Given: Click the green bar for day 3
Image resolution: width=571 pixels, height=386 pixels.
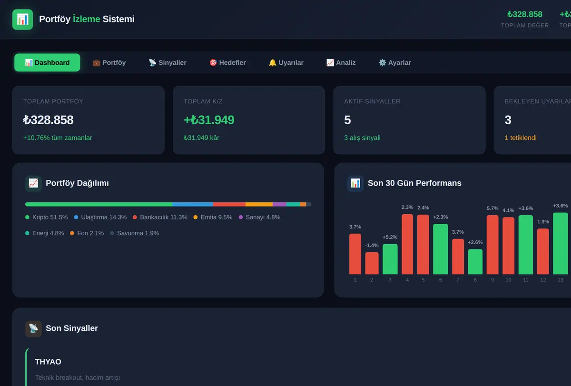Looking at the screenshot, I should [390, 259].
